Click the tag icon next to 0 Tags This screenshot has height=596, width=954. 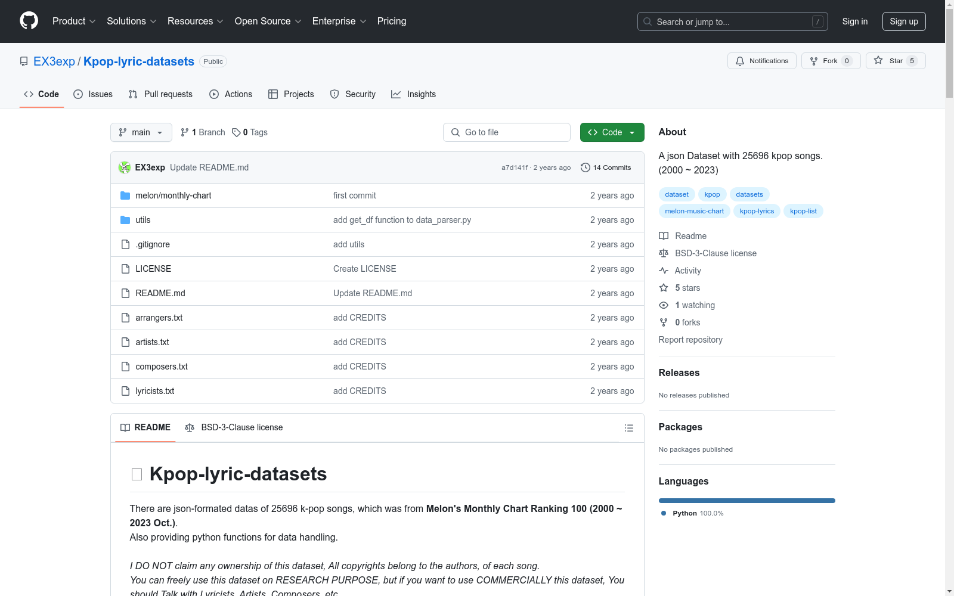coord(236,132)
